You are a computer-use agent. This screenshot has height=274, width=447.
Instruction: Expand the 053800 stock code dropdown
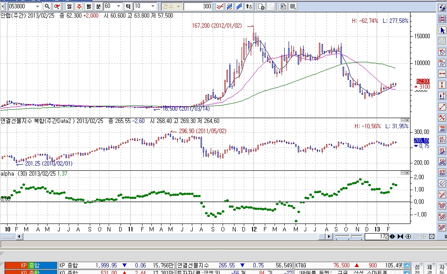click(37, 6)
